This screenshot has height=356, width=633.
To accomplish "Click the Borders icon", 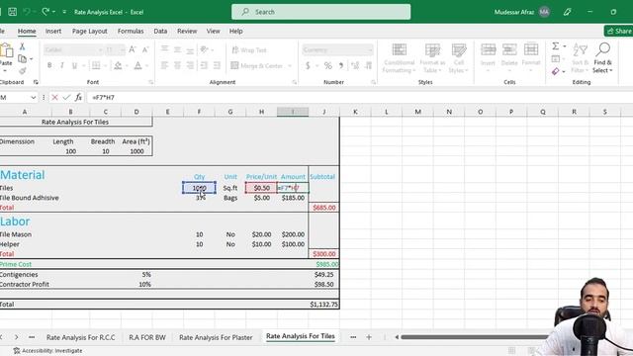I will (x=96, y=65).
